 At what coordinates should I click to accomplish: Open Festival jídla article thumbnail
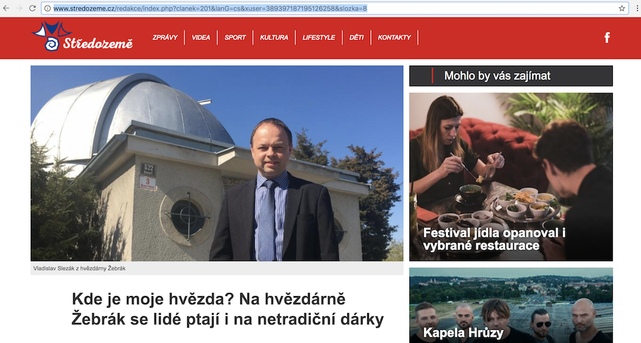pyautogui.click(x=511, y=177)
